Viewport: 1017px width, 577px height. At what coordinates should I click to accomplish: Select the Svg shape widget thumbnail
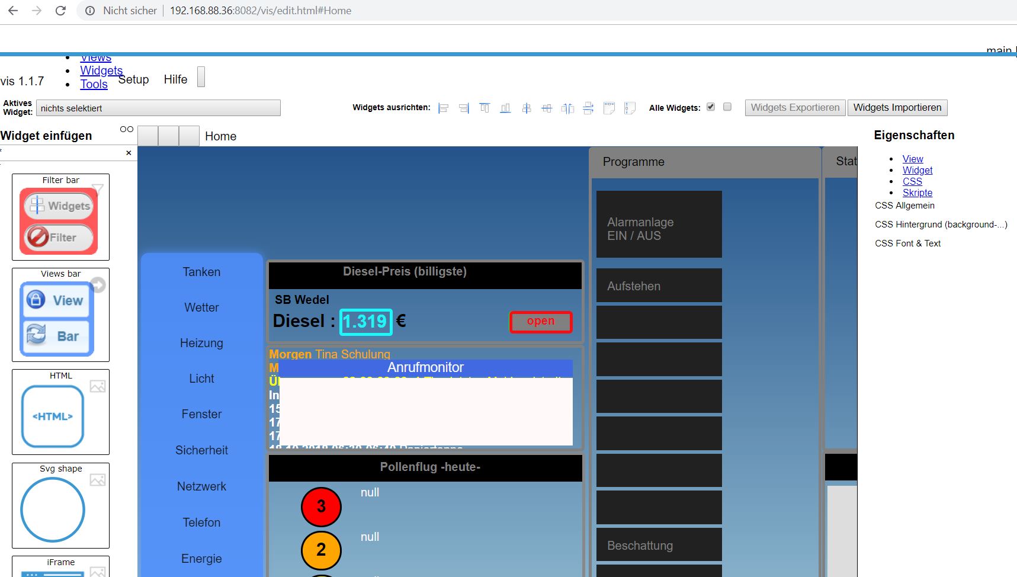[60, 505]
